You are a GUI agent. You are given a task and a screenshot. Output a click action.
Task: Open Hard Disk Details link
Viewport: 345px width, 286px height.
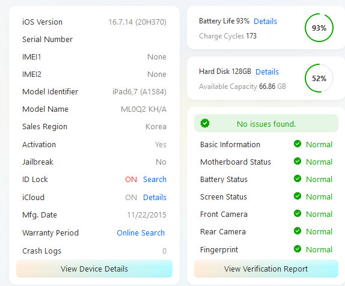pos(267,71)
